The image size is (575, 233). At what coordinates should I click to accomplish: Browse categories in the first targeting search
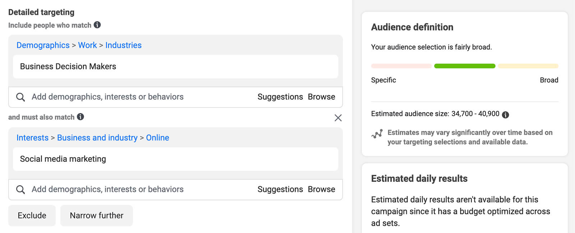(x=321, y=97)
